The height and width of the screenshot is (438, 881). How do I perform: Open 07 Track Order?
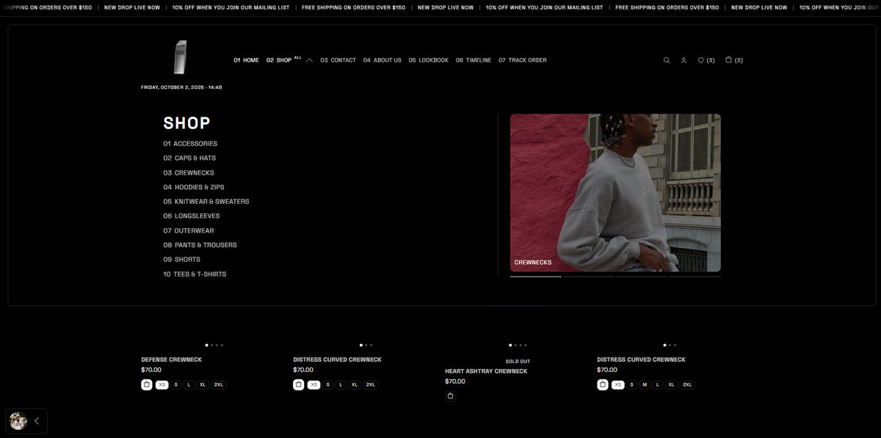(x=523, y=60)
